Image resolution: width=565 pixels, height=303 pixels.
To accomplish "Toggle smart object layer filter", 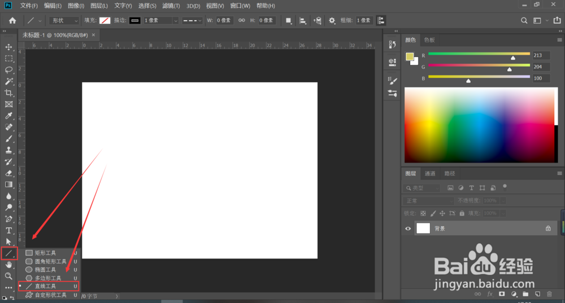I will coord(493,188).
